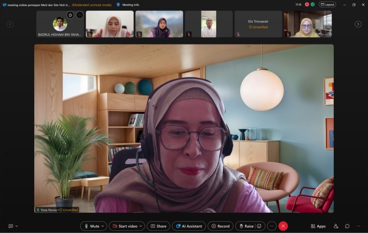Viewport: 368px width, 233px height.
Task: Open the more options ellipsis in center toolbar
Action: (272, 226)
